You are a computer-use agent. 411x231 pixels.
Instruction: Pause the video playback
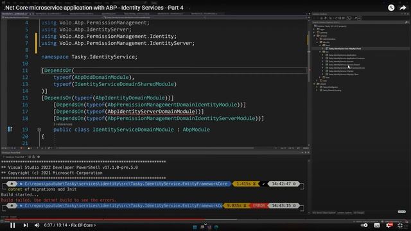12,225
